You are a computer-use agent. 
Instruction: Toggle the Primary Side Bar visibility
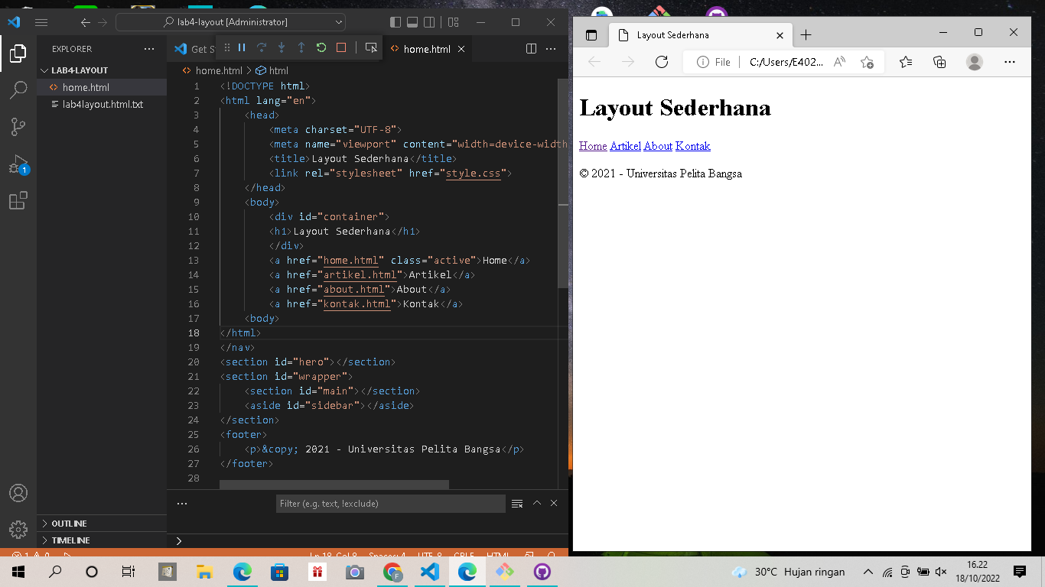(395, 22)
